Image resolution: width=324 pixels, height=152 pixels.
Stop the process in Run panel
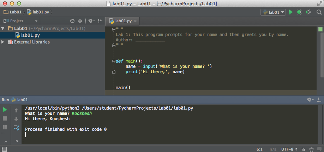pos(5,118)
